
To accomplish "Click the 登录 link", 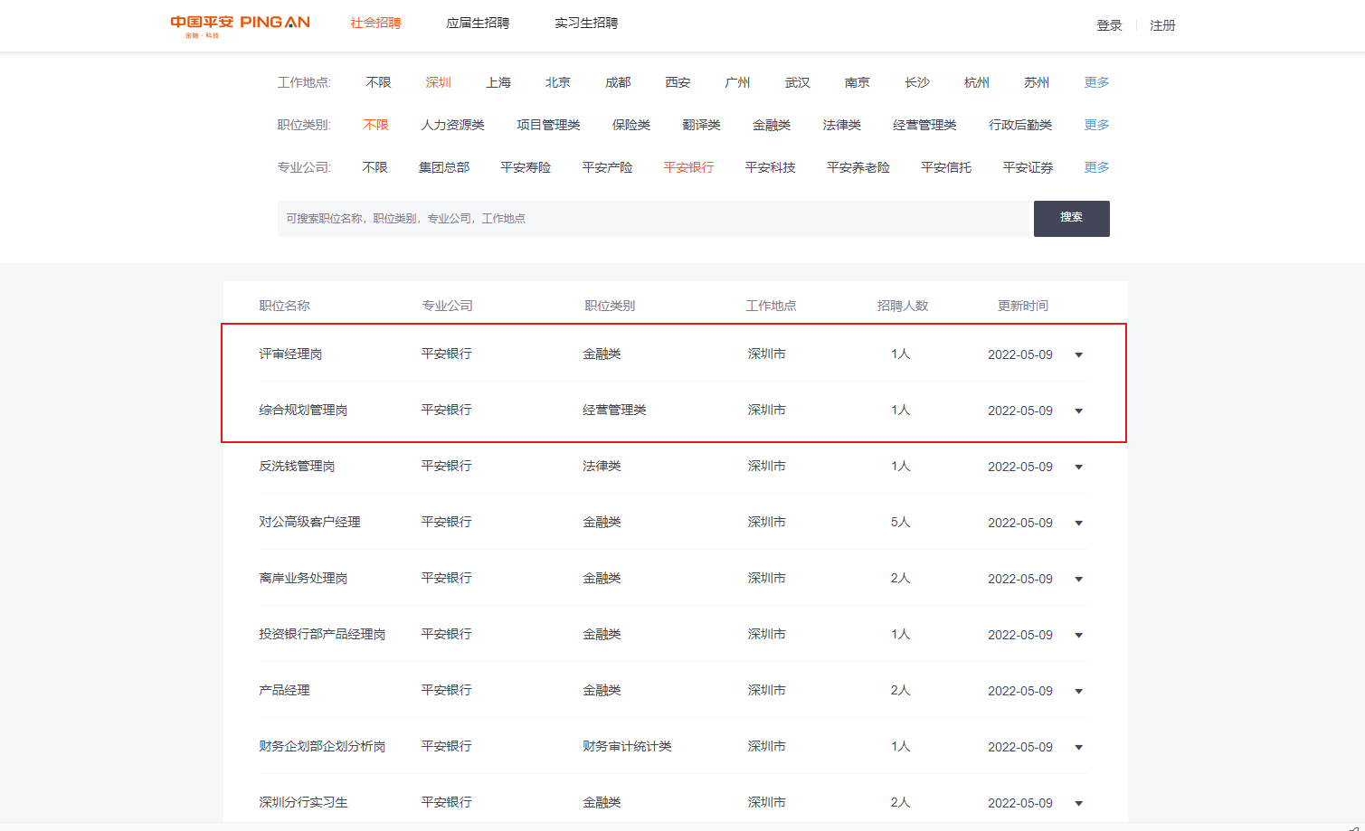I will pos(1109,25).
